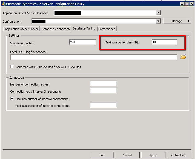
Task: Click Connection retry interval field
Action: click(x=103, y=90)
